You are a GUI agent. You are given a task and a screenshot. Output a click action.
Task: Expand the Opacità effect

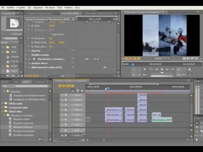[x=26, y=51]
